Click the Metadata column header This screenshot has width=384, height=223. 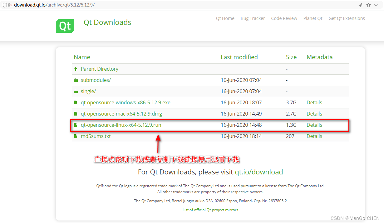319,57
